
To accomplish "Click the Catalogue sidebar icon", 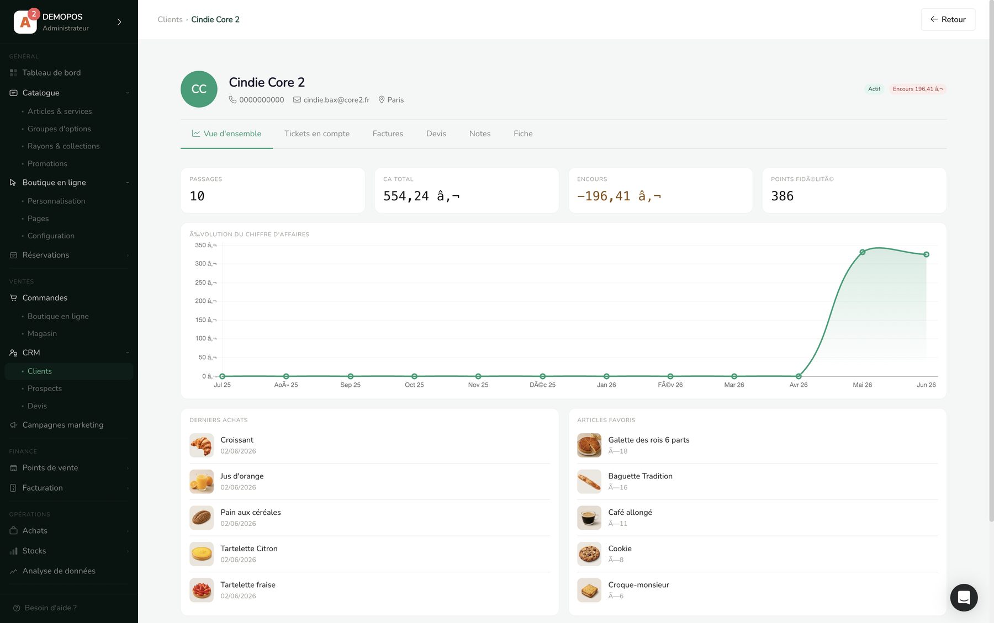I will click(13, 93).
